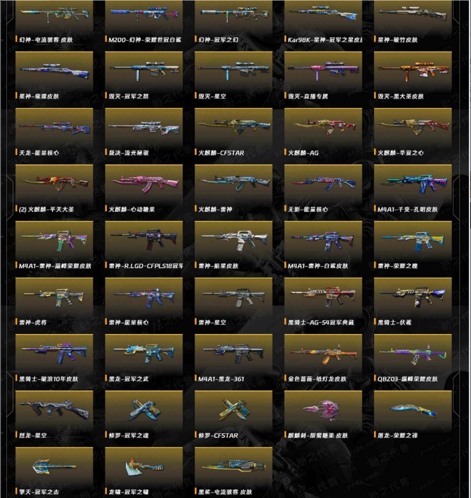Click the 屠龙-荣耀之锋 knife image
Viewport: 471px width, 498px height.
click(413, 410)
